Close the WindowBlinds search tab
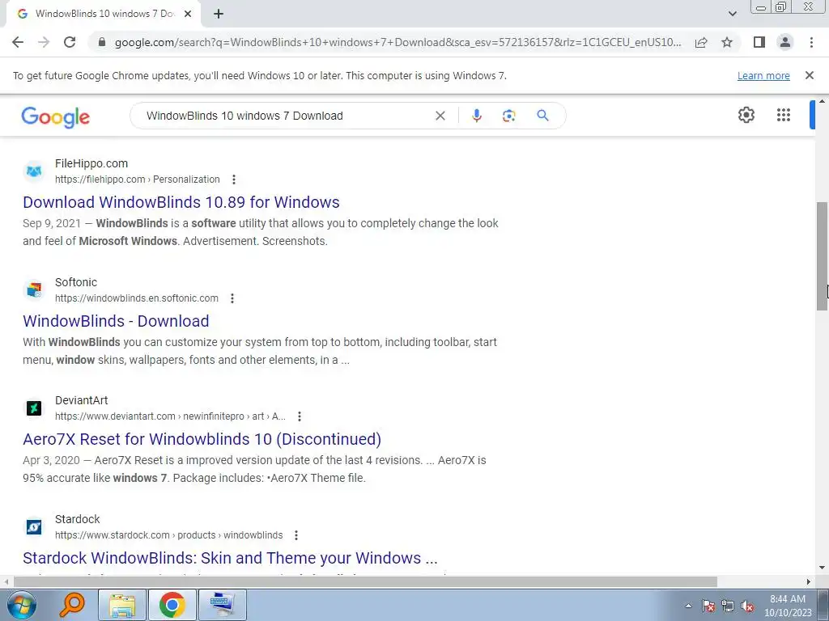This screenshot has height=621, width=829. tap(188, 14)
